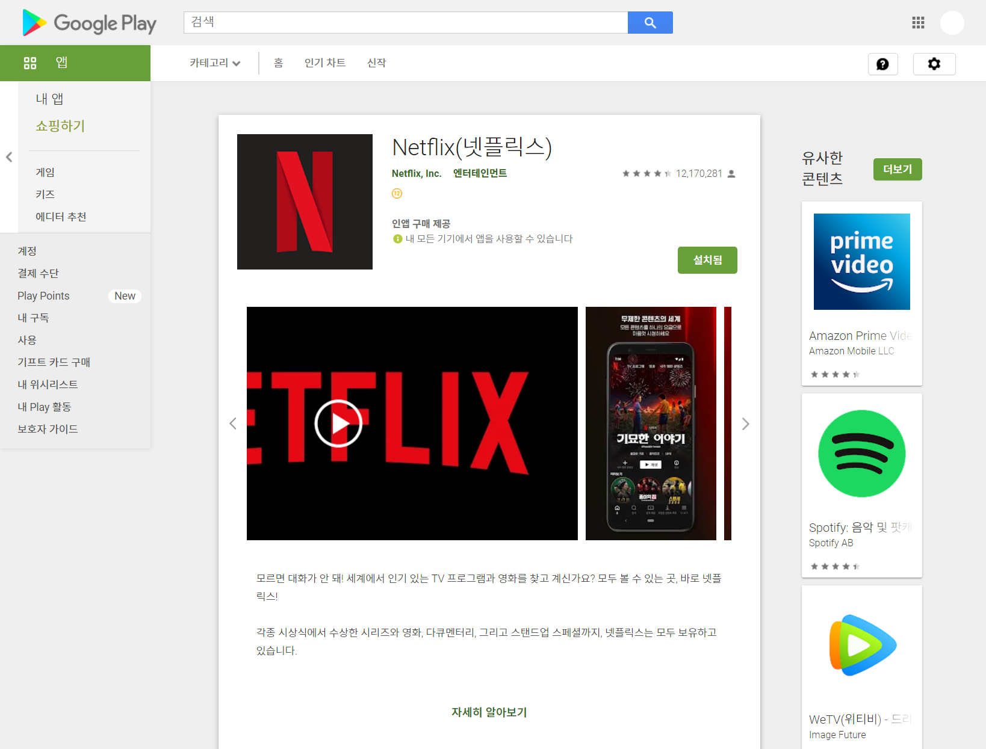Show previous screenshot with left arrow

click(233, 424)
